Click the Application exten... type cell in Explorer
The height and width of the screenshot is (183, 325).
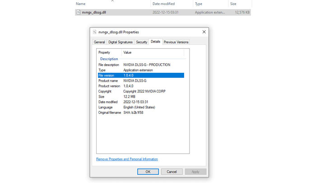[210, 12]
